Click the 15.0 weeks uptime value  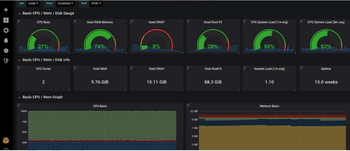point(326,82)
